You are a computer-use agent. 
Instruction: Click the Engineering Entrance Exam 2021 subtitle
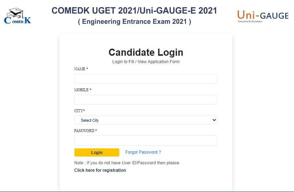[x=135, y=22]
